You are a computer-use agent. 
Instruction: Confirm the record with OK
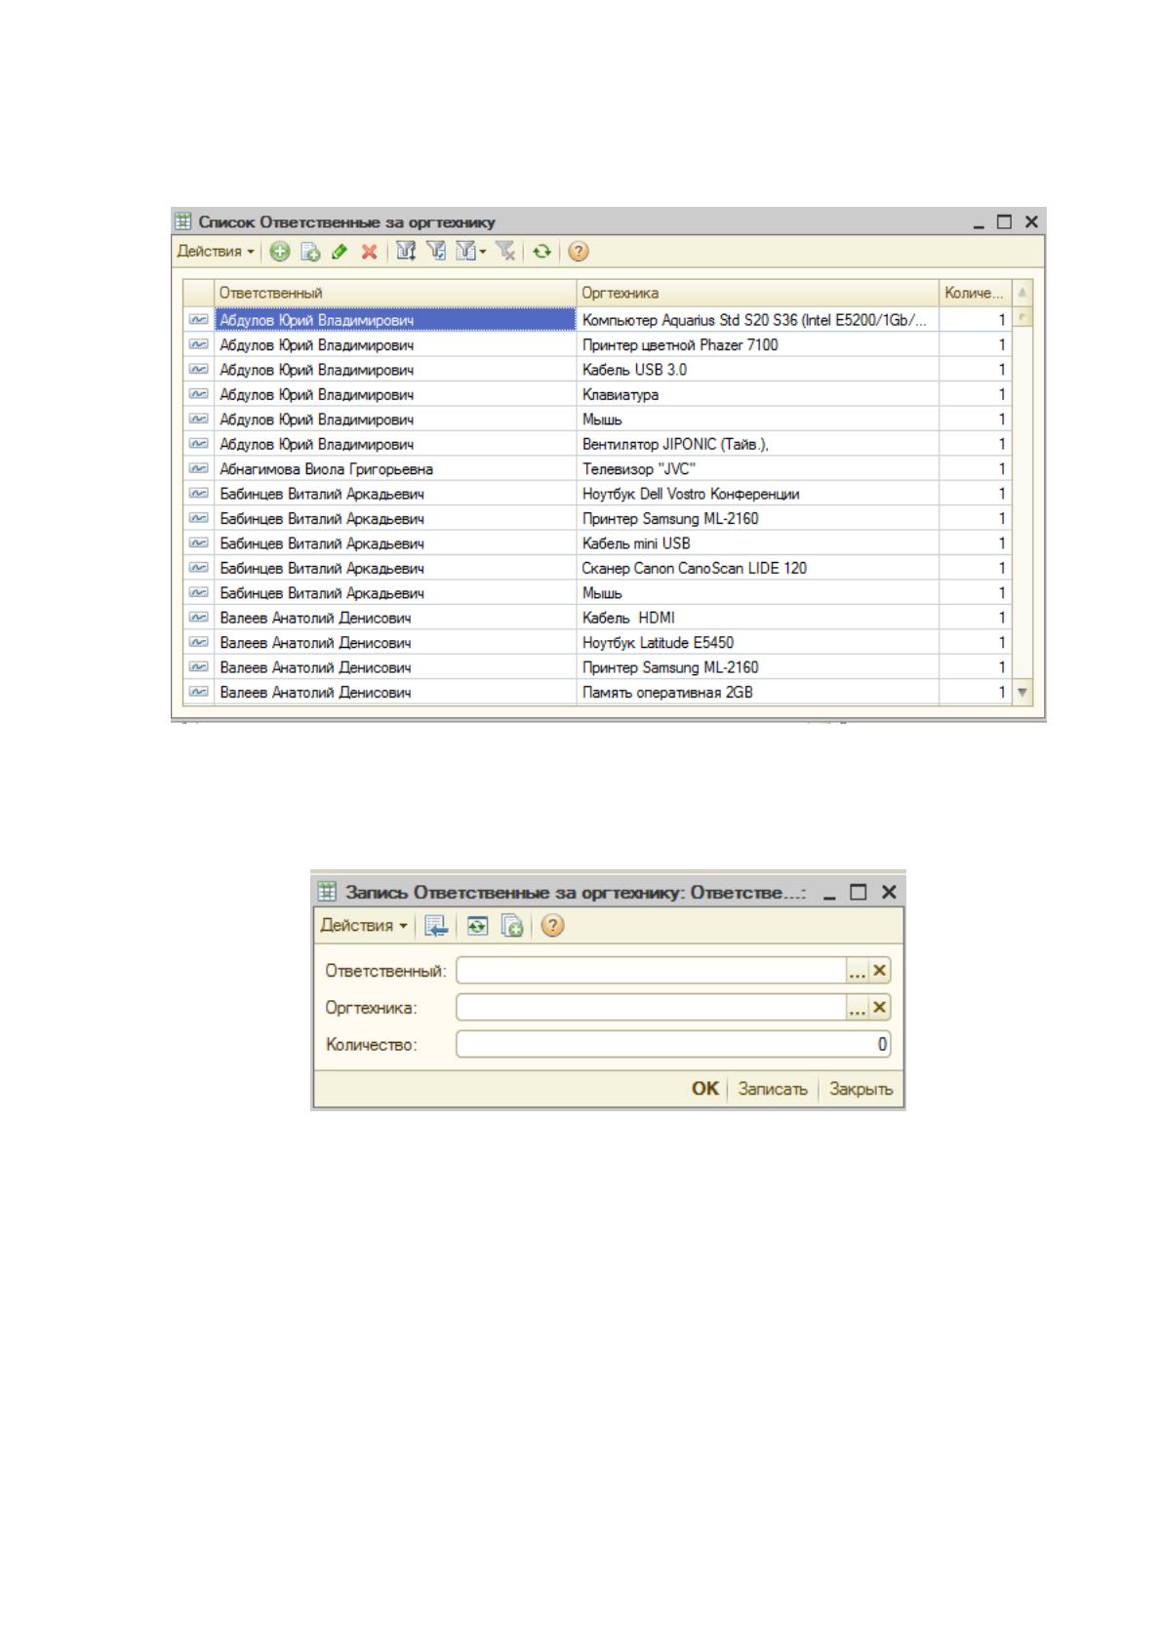pos(704,1089)
